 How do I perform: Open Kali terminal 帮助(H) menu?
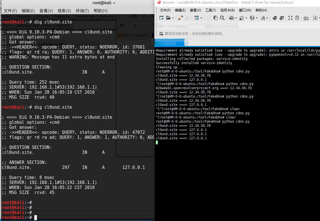click(x=101, y=11)
